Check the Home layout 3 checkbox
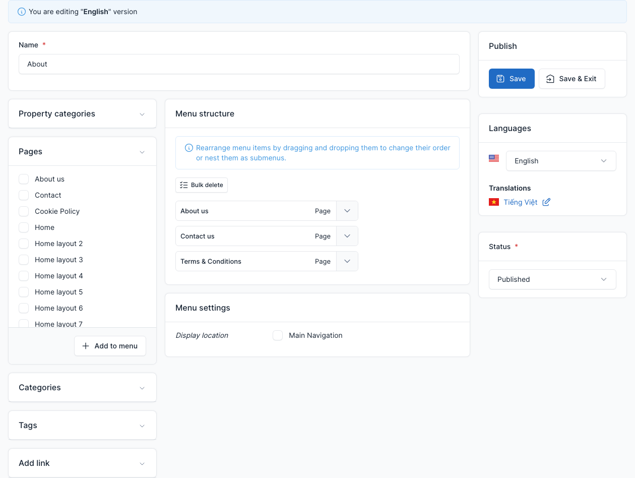This screenshot has height=478, width=635. click(24, 260)
